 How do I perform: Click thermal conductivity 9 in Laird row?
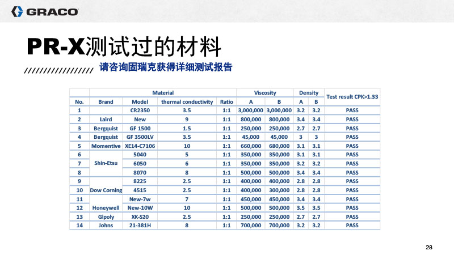pyautogui.click(x=187, y=120)
